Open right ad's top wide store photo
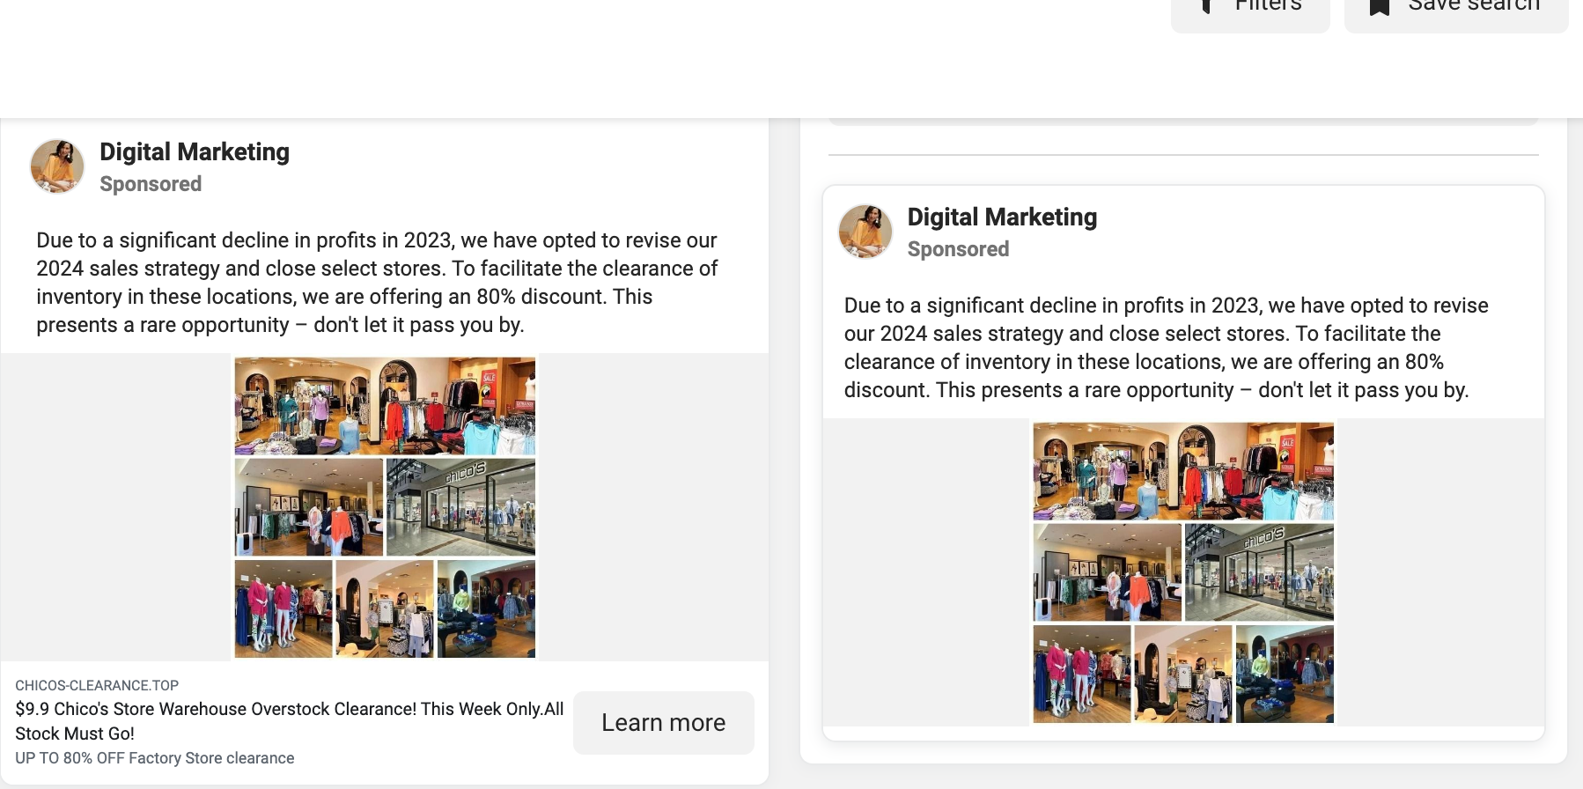Image resolution: width=1583 pixels, height=789 pixels. click(1183, 470)
